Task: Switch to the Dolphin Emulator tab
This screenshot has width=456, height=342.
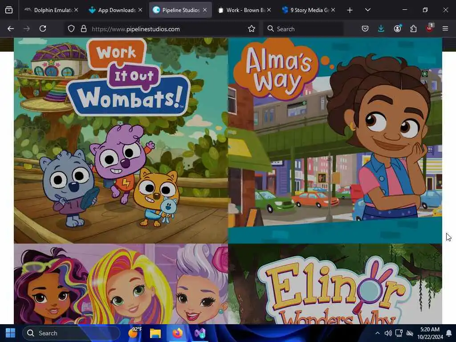Action: pos(52,10)
